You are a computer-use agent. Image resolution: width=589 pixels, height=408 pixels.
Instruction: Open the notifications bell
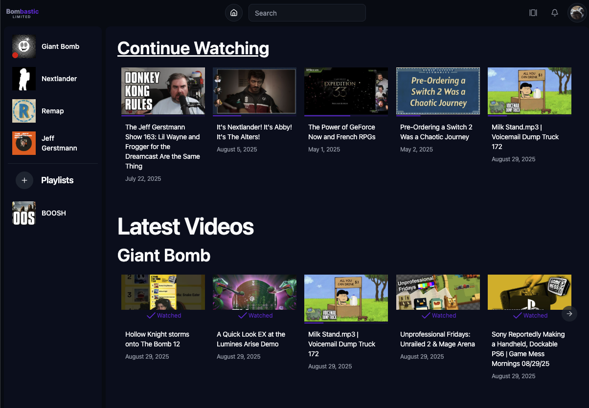[555, 13]
